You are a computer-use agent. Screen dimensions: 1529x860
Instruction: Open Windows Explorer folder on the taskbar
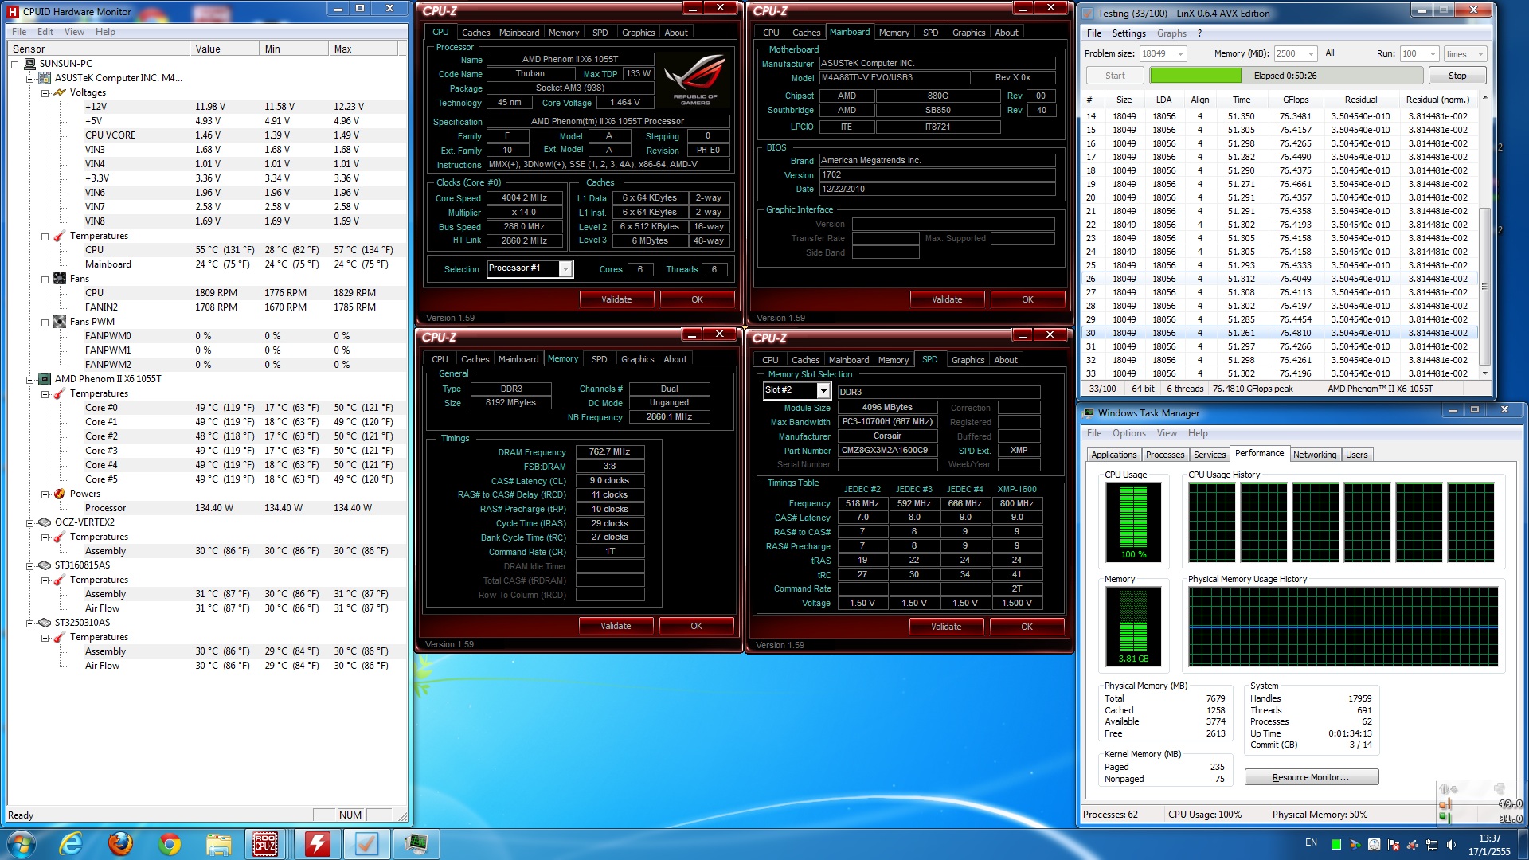click(218, 844)
